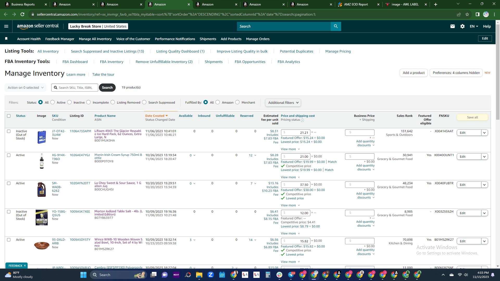Reload the page with browser refresh icon
The height and width of the screenshot is (281, 500).
[x=22, y=14]
